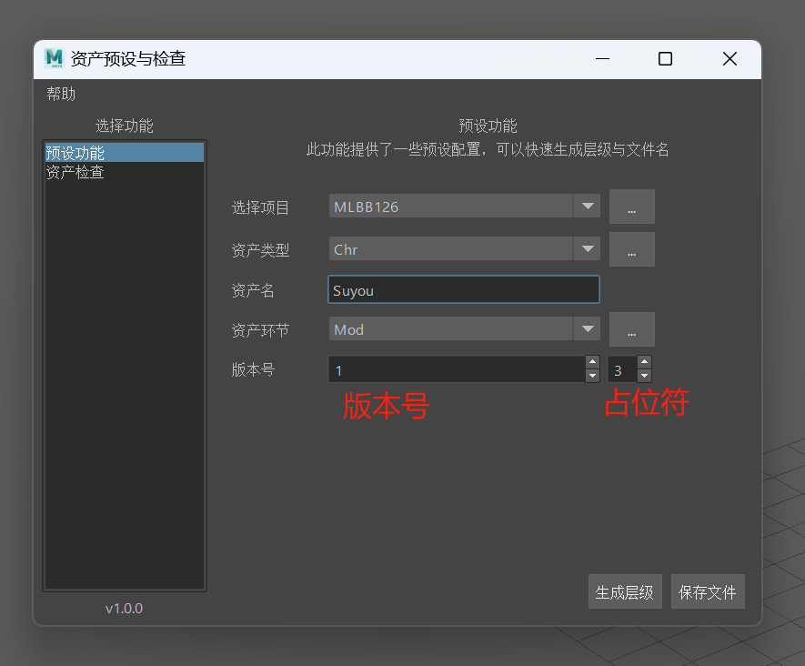Click the 版本号 field showing 1

coord(457,369)
